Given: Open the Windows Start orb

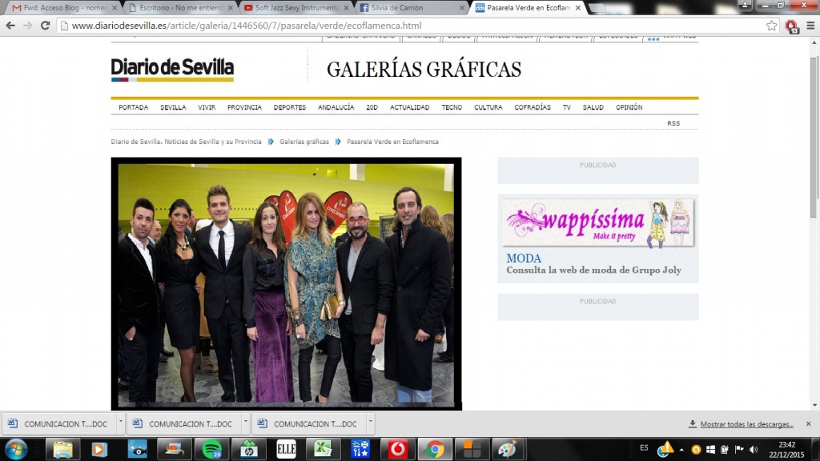Looking at the screenshot, I should 16,450.
